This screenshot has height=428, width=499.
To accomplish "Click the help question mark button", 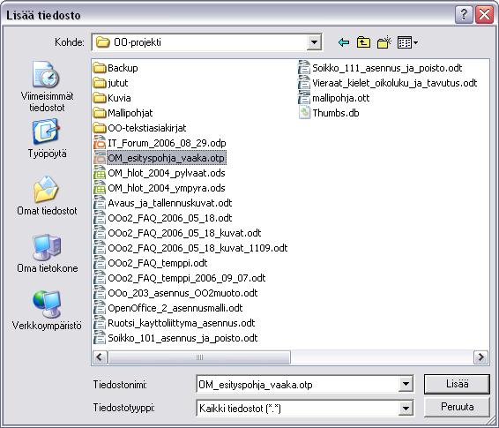I will (x=464, y=15).
